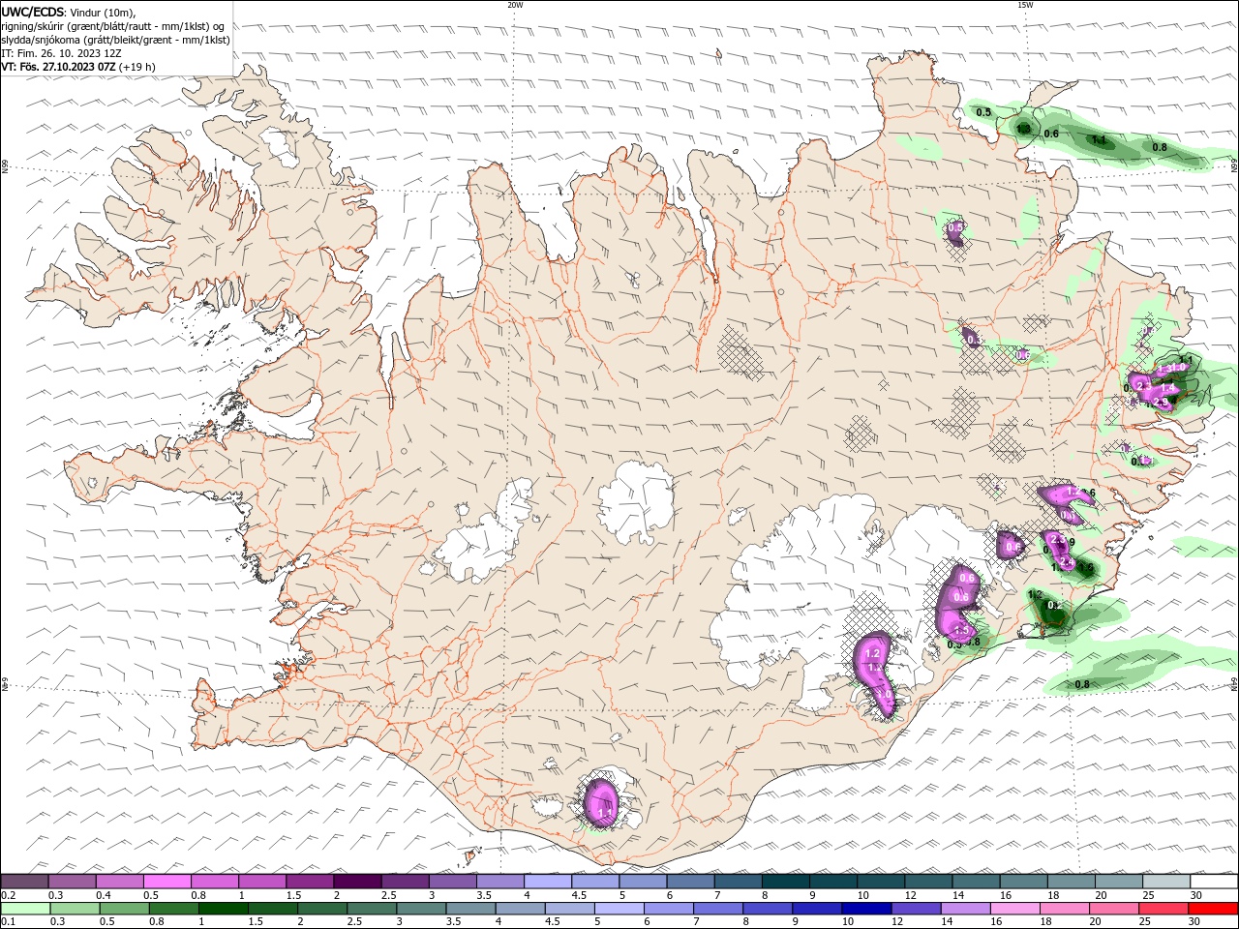Pick the upper-row magenta swatch starting at 0.8
The image size is (1239, 929).
pos(215,882)
